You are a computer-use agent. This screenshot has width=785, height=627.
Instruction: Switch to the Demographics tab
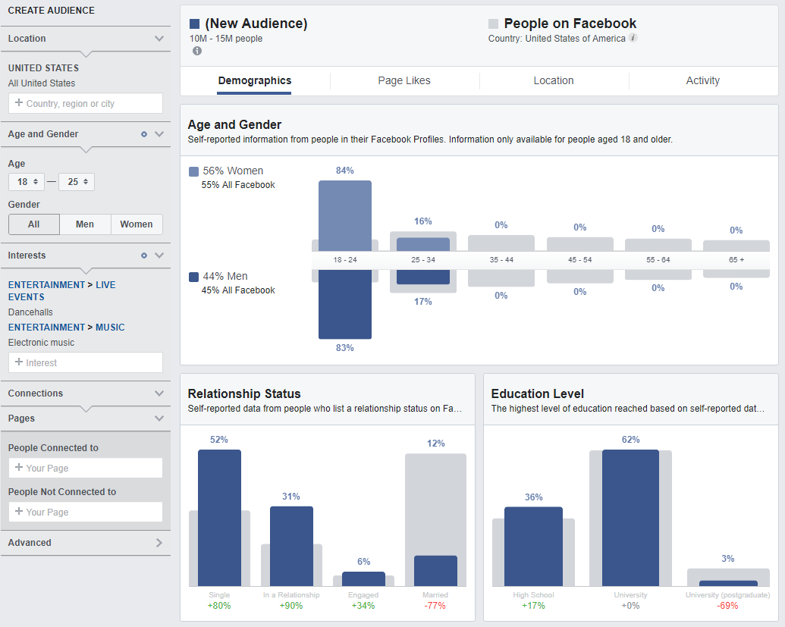254,80
